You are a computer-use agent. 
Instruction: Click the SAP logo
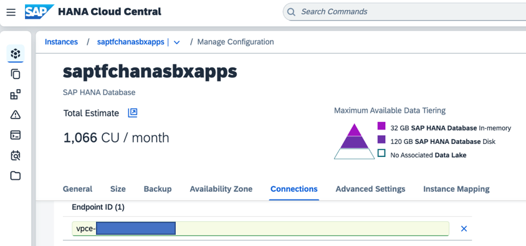click(x=39, y=12)
